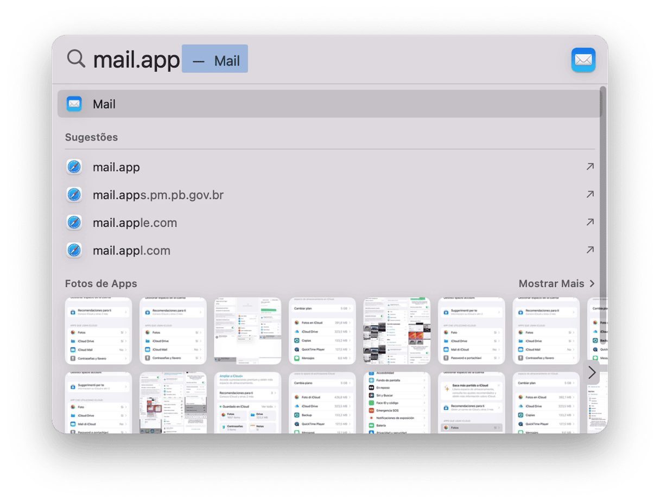660x502 pixels.
Task: Open the Mail top hit result
Action: point(329,104)
